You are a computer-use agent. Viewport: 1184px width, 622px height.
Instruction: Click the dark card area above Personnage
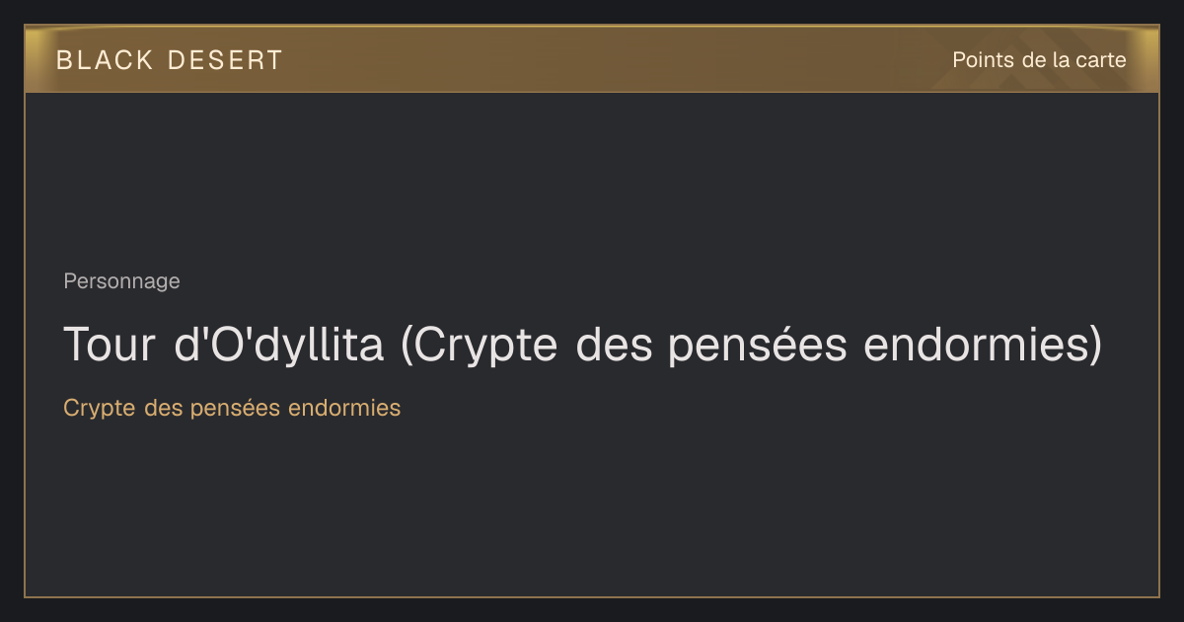592,180
